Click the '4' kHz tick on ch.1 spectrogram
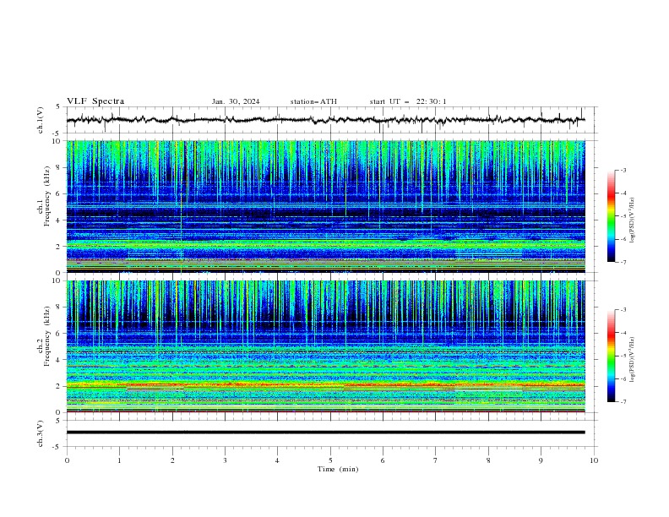Image resolution: width=669 pixels, height=517 pixels. pos(60,220)
